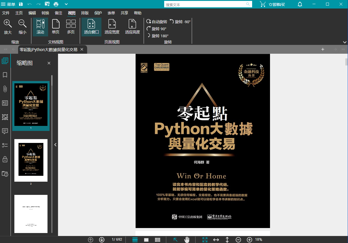Click the Zoom In (放大) tool

(8, 27)
